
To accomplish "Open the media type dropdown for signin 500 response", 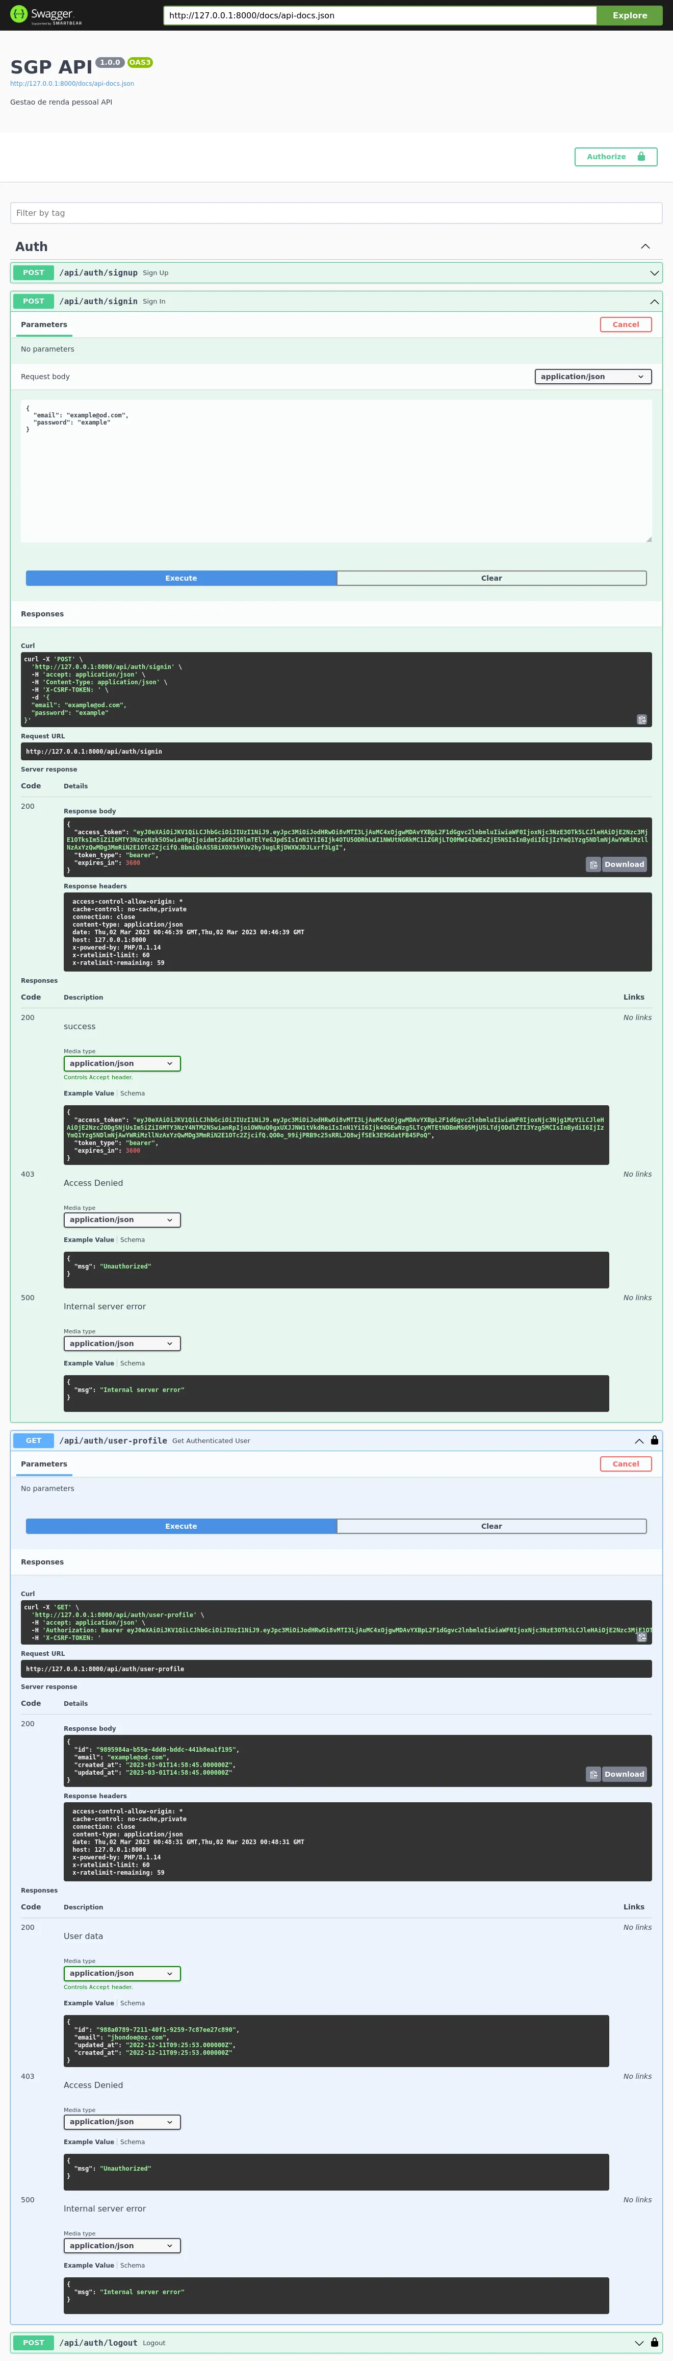I will (x=122, y=1344).
